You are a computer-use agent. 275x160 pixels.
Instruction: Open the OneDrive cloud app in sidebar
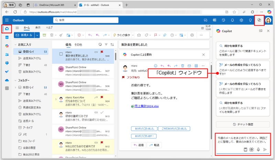(x=7, y=80)
